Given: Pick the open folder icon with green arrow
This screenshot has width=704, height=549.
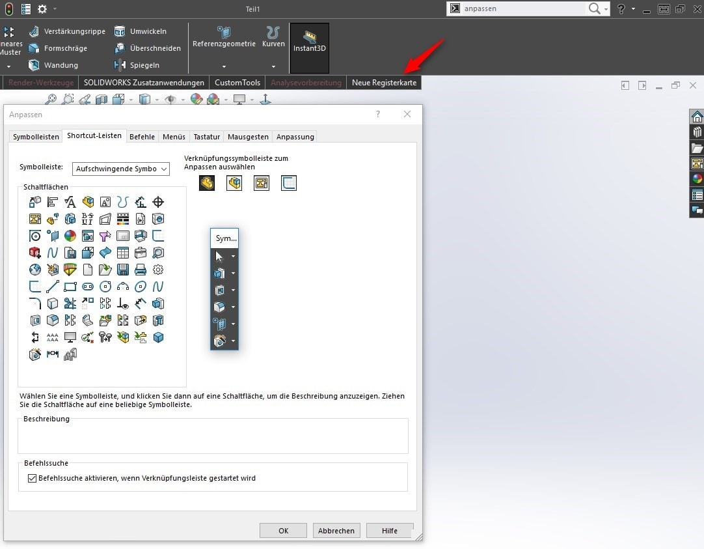Looking at the screenshot, I should pyautogui.click(x=105, y=270).
